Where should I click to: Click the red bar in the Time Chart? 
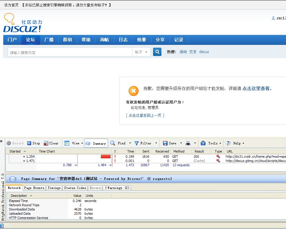click(x=105, y=156)
